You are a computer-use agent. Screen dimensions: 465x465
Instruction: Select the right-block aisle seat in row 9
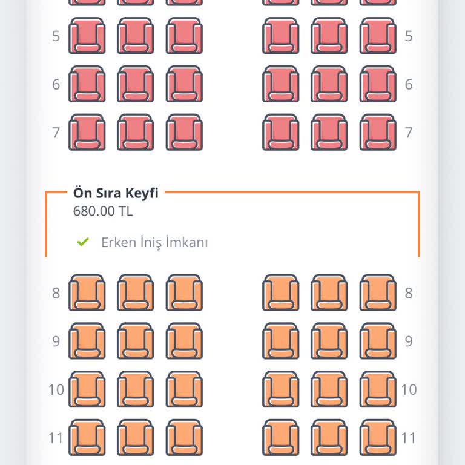point(280,341)
